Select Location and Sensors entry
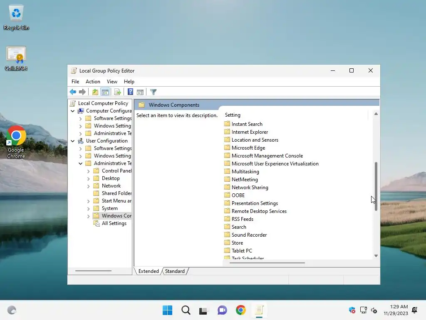This screenshot has height=320, width=426. coord(255,140)
